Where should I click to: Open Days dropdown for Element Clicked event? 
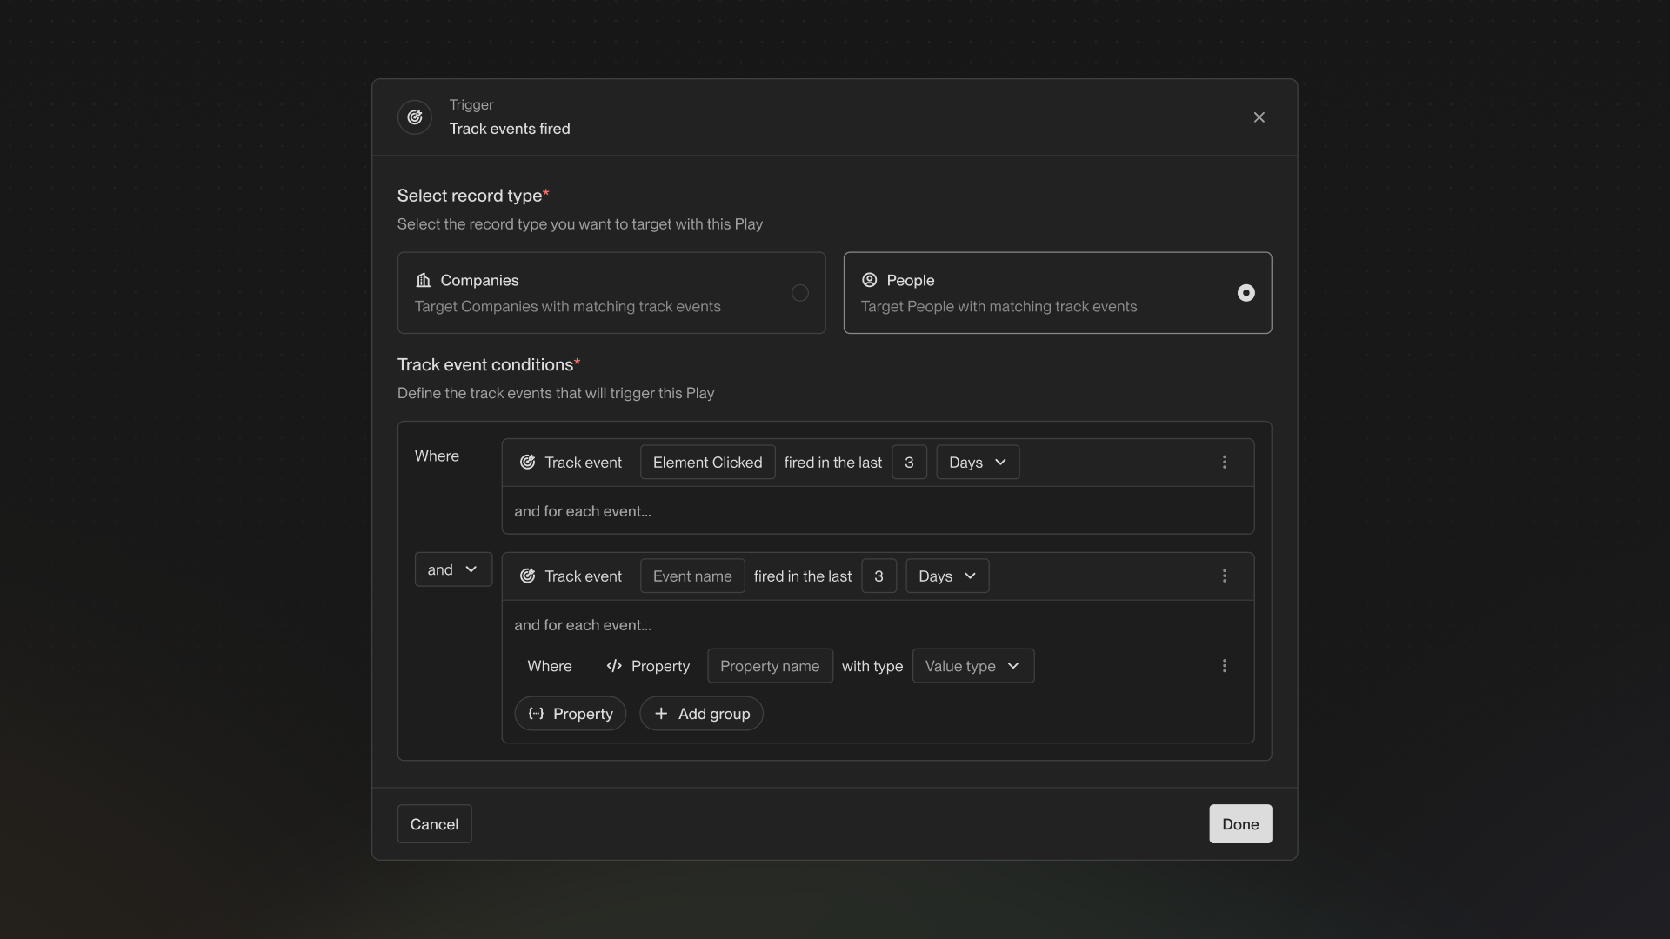click(x=977, y=463)
